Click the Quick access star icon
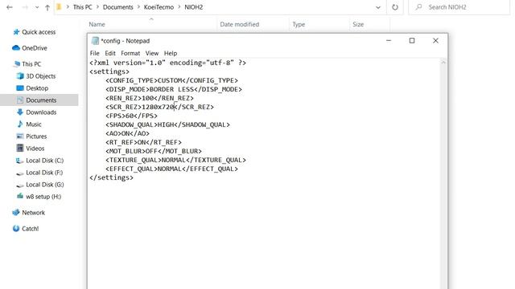 [x=16, y=32]
